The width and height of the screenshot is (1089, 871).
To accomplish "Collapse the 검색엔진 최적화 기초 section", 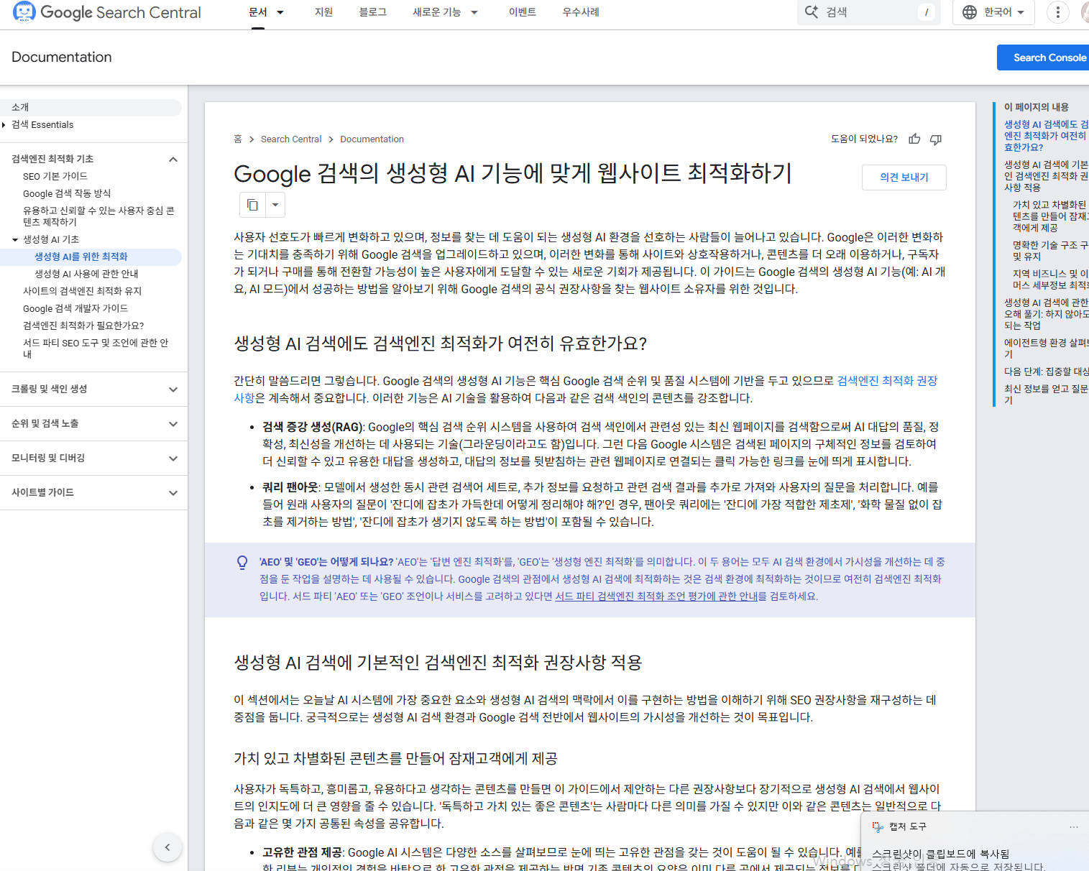I will (x=173, y=159).
